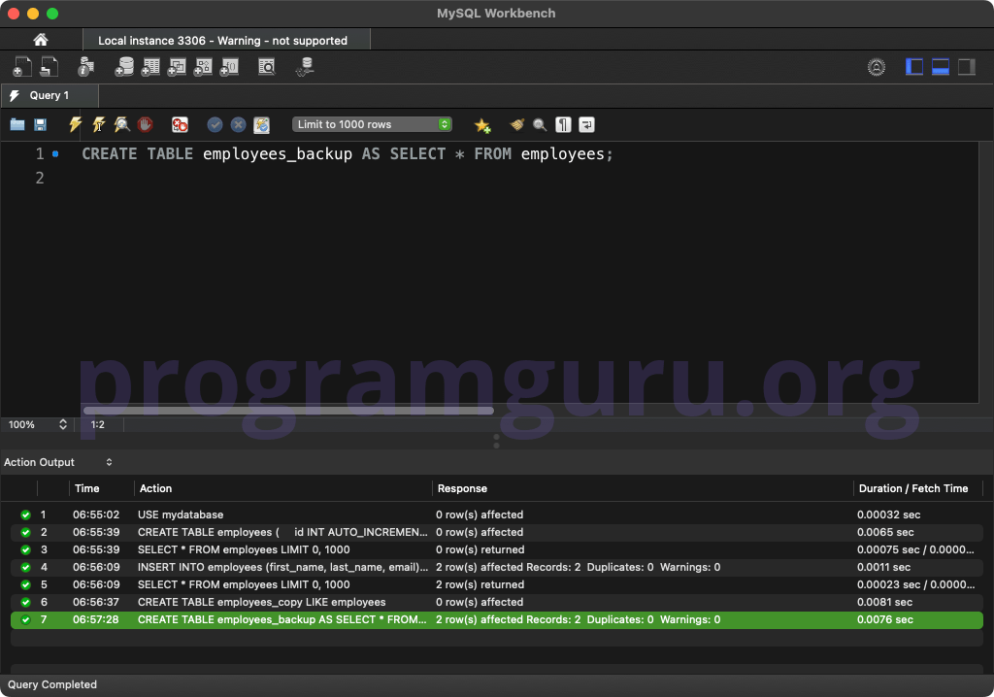994x697 pixels.
Task: Click the Query Completed status text
Action: pyautogui.click(x=52, y=684)
